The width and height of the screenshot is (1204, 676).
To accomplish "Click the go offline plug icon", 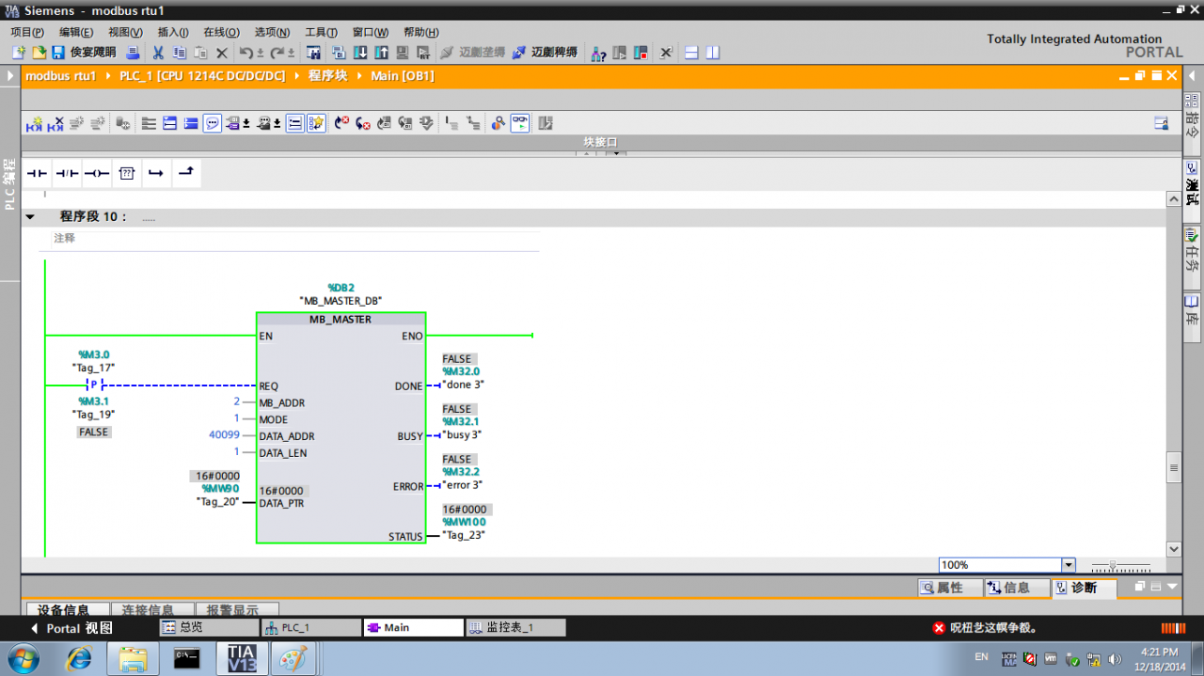I will [x=519, y=53].
